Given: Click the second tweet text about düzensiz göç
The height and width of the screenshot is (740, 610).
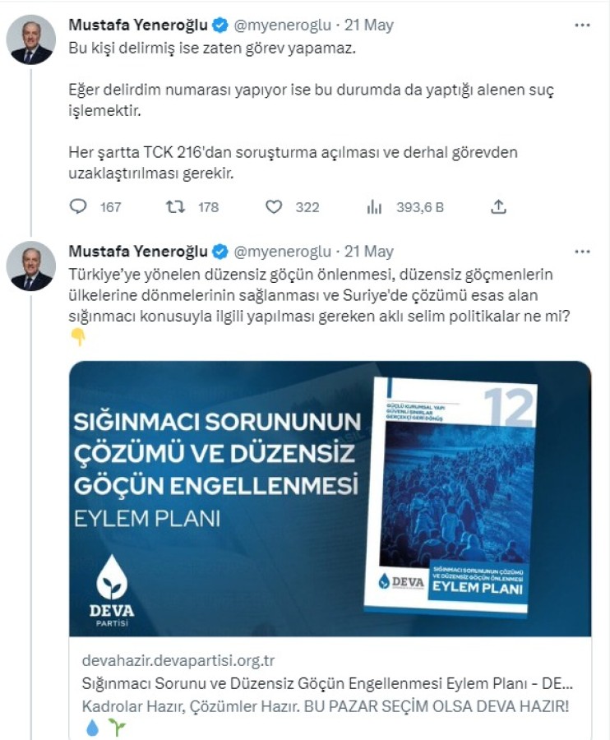Looking at the screenshot, I should tap(320, 295).
